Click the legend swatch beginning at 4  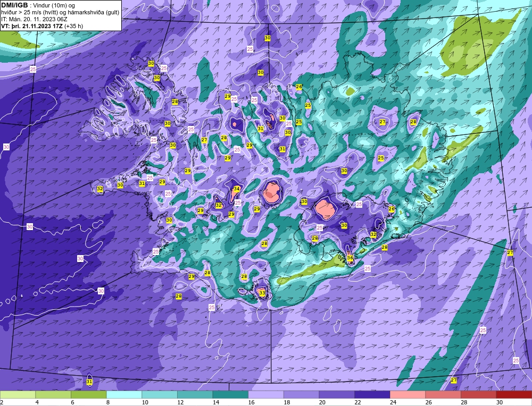point(53,394)
